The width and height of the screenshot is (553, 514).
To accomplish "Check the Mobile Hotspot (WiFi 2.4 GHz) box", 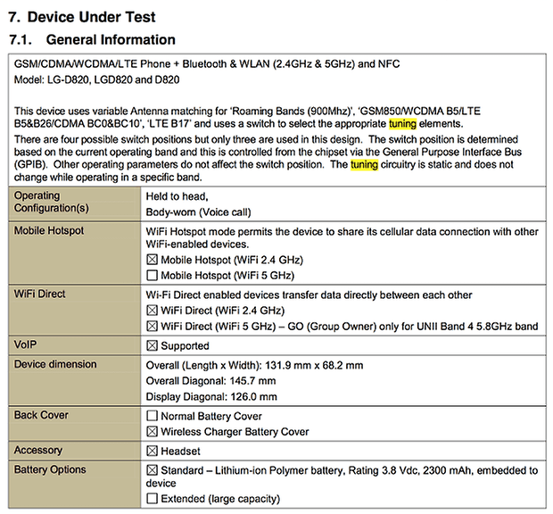I will (152, 260).
